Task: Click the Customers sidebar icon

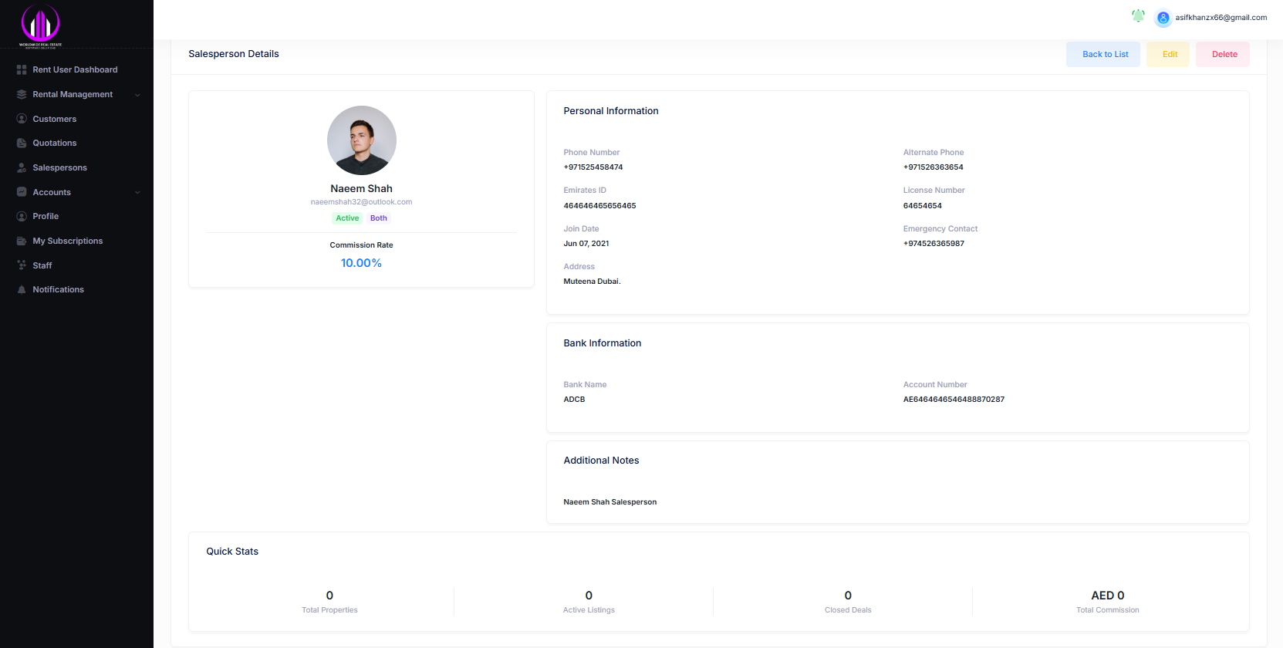Action: (22, 119)
